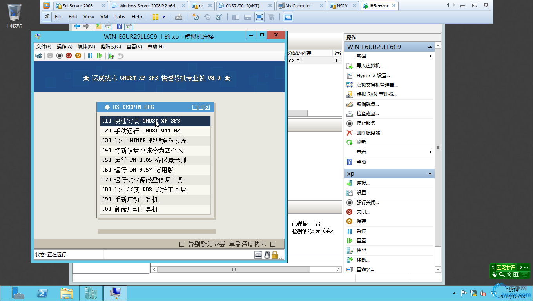The width and height of the screenshot is (533, 301).
Task: Click the yellow suspend icon in the VMware toolbar
Action: click(156, 17)
